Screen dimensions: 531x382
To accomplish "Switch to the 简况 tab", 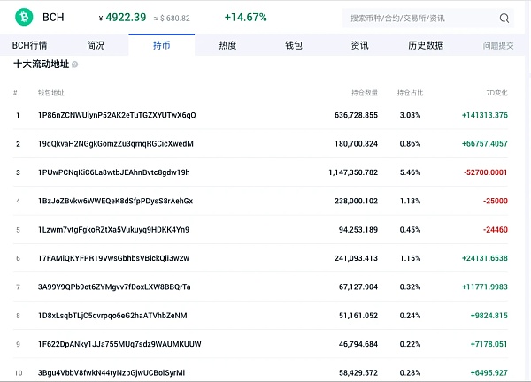I will click(x=96, y=45).
